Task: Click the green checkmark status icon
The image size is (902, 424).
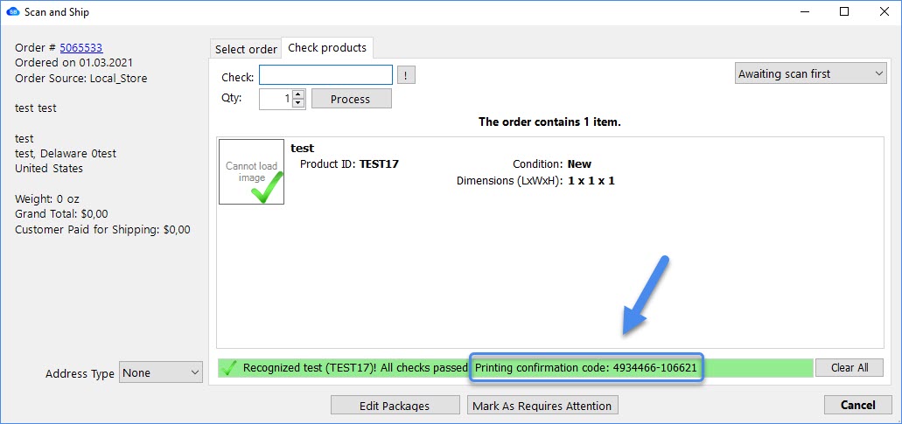Action: point(229,368)
